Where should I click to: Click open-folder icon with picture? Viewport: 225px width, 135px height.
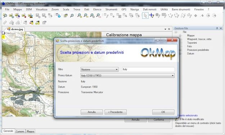[x=30, y=15]
